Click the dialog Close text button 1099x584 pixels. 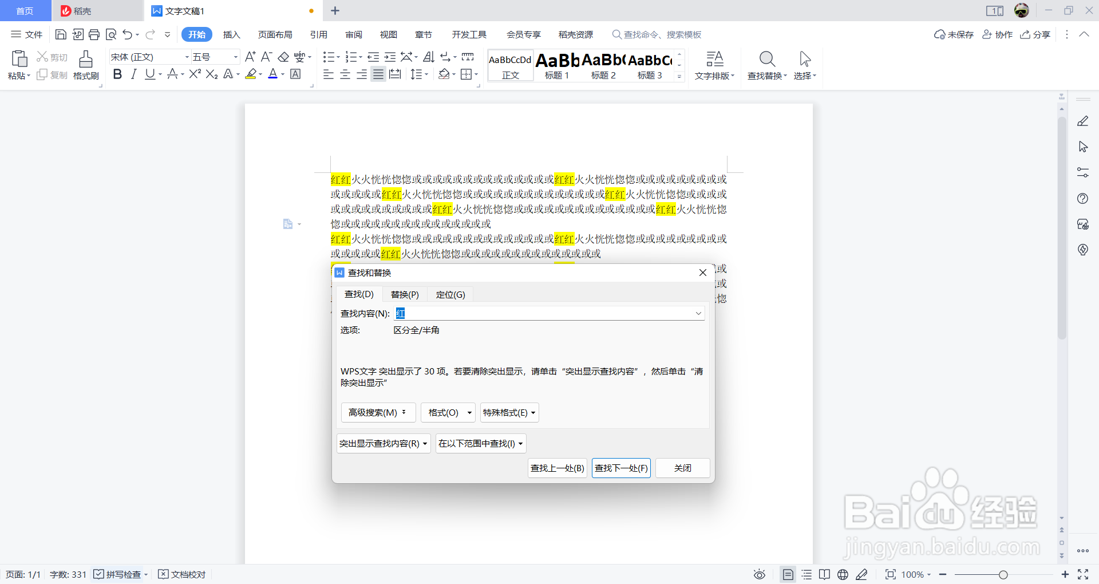(682, 468)
